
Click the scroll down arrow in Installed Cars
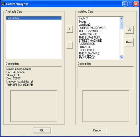coord(121,57)
